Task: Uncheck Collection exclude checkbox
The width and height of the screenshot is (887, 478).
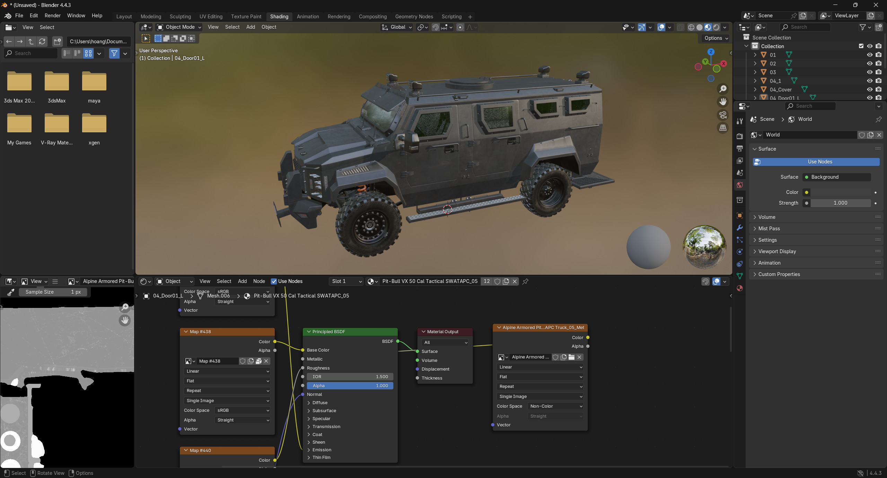Action: (861, 46)
